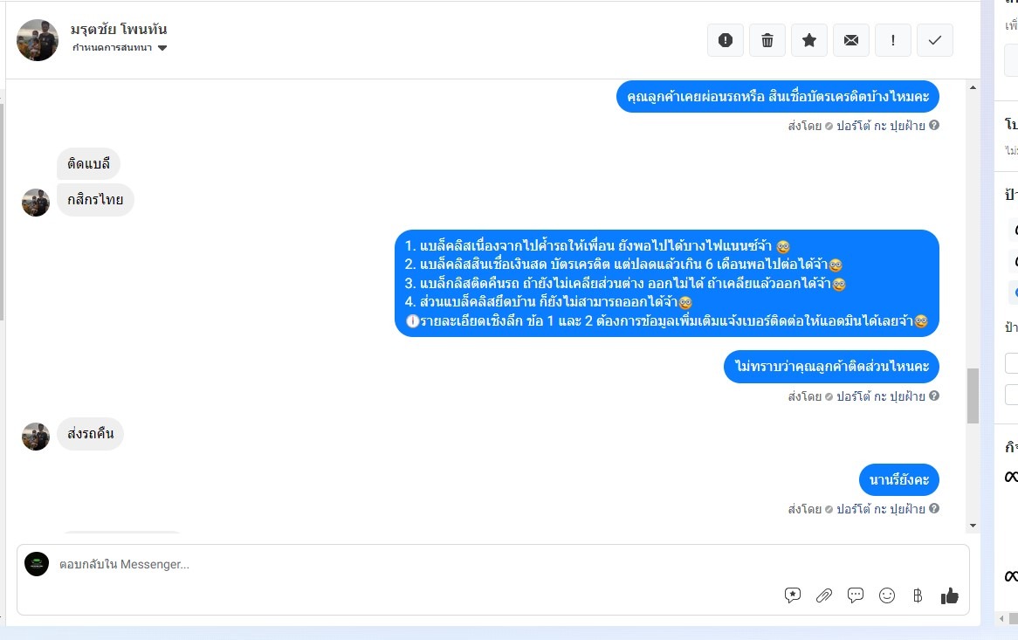Viewport: 1018px width, 640px height.
Task: Mark conversation as spam with exclamation circle icon
Action: point(726,40)
